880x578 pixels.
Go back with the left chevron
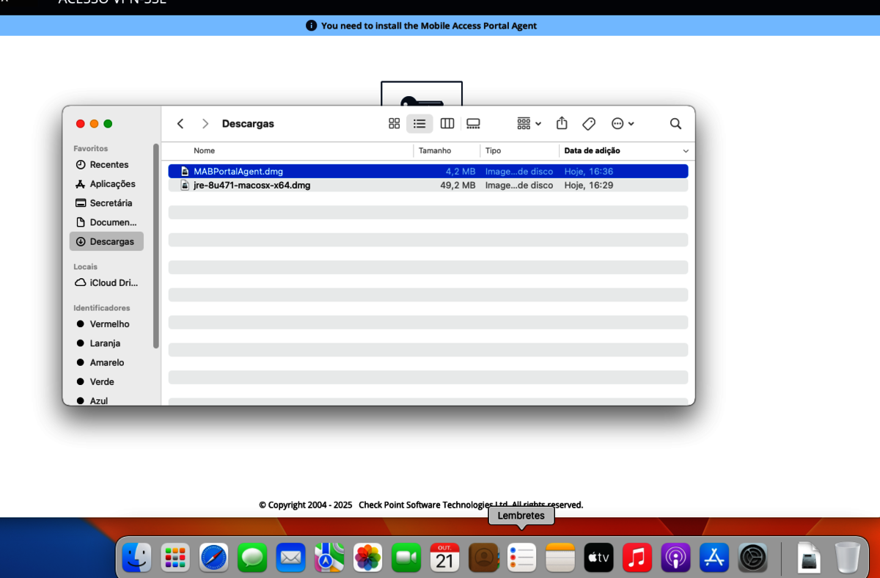tap(180, 124)
